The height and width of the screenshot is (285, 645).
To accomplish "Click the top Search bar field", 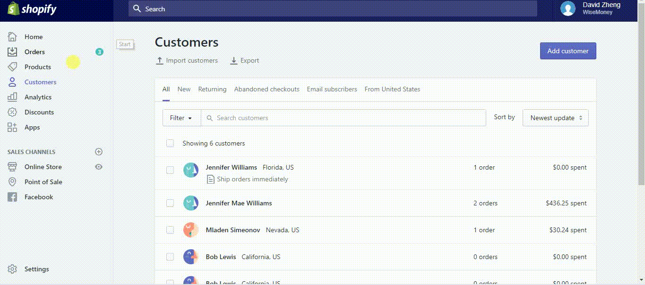I will point(333,8).
